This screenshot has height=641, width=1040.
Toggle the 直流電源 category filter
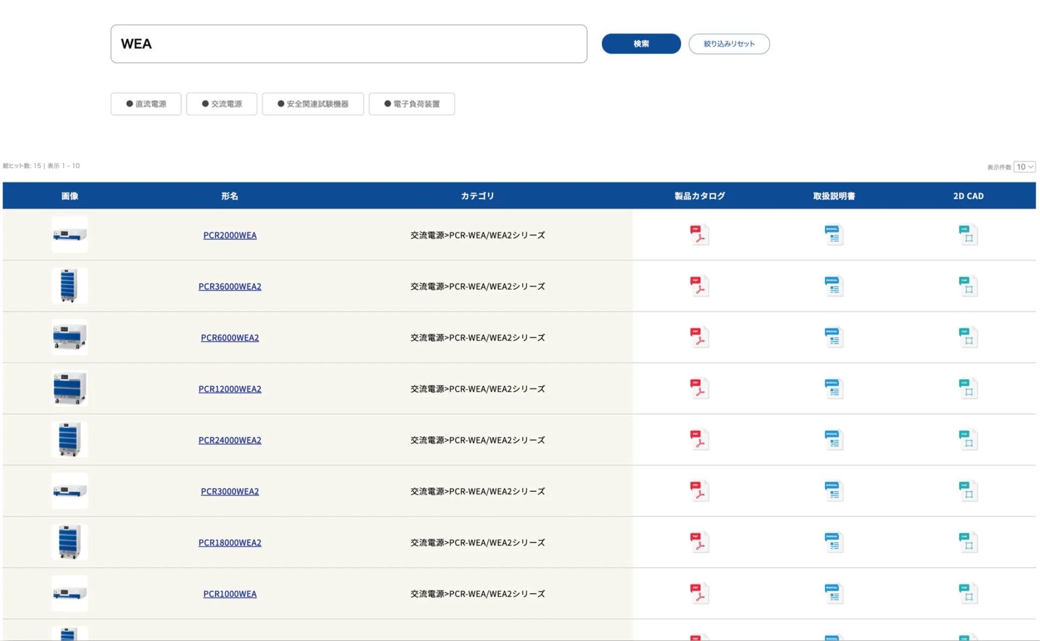tap(146, 104)
